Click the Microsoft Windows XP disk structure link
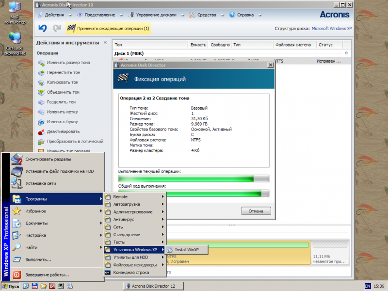The image size is (388, 291). click(332, 29)
